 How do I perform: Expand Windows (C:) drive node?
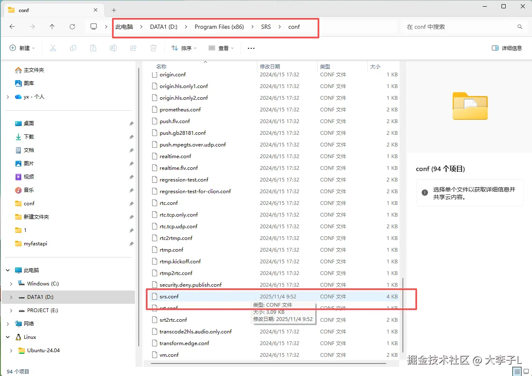(x=11, y=284)
